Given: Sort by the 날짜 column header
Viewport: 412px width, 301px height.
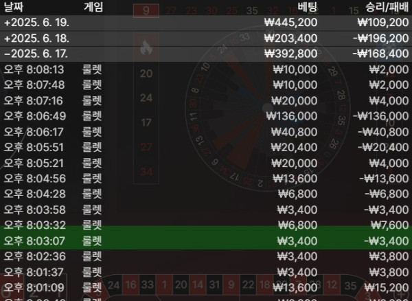Looking at the screenshot, I should pyautogui.click(x=15, y=8).
